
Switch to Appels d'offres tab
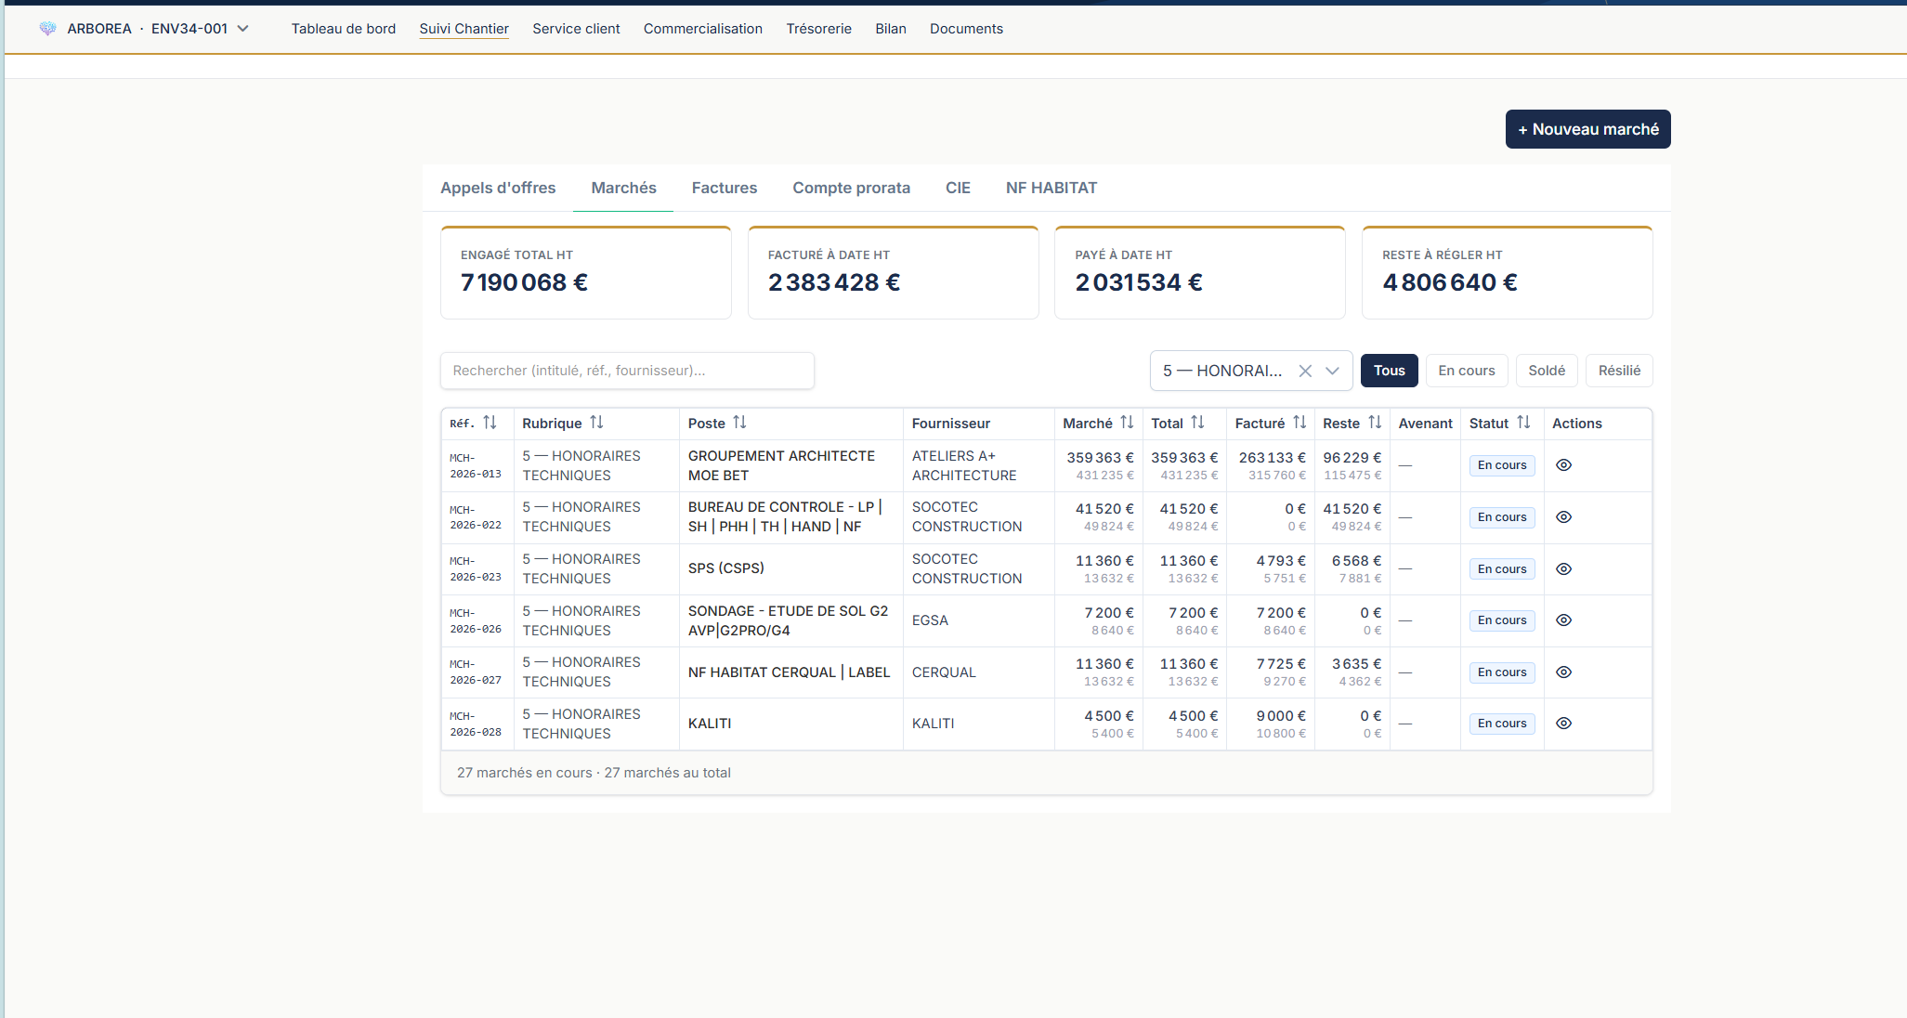click(498, 188)
